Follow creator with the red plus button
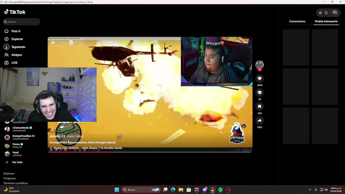The height and width of the screenshot is (194, 345). [260, 69]
